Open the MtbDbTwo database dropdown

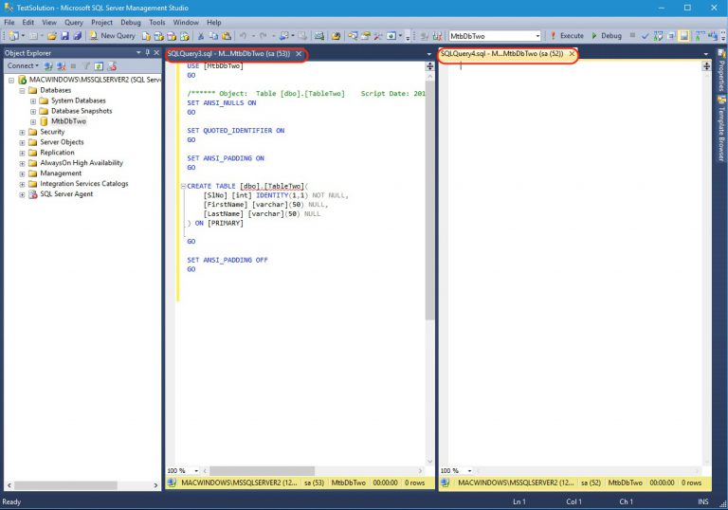537,36
